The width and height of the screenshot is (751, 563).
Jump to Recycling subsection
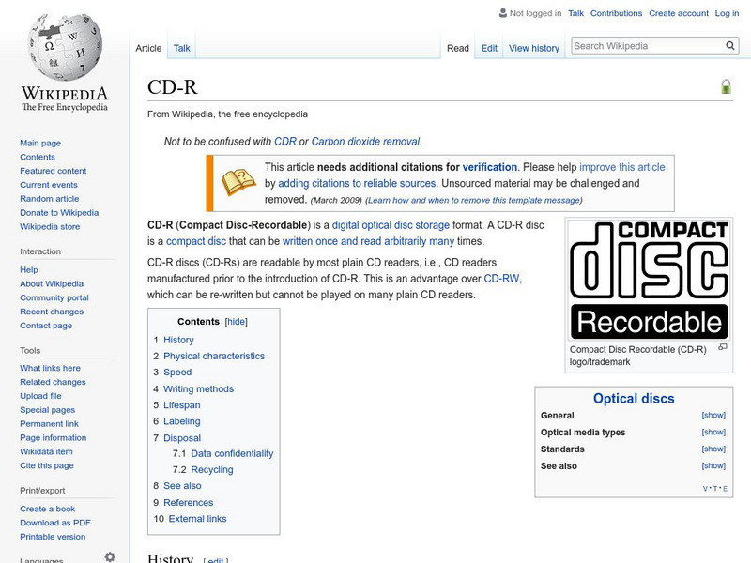pyautogui.click(x=212, y=470)
